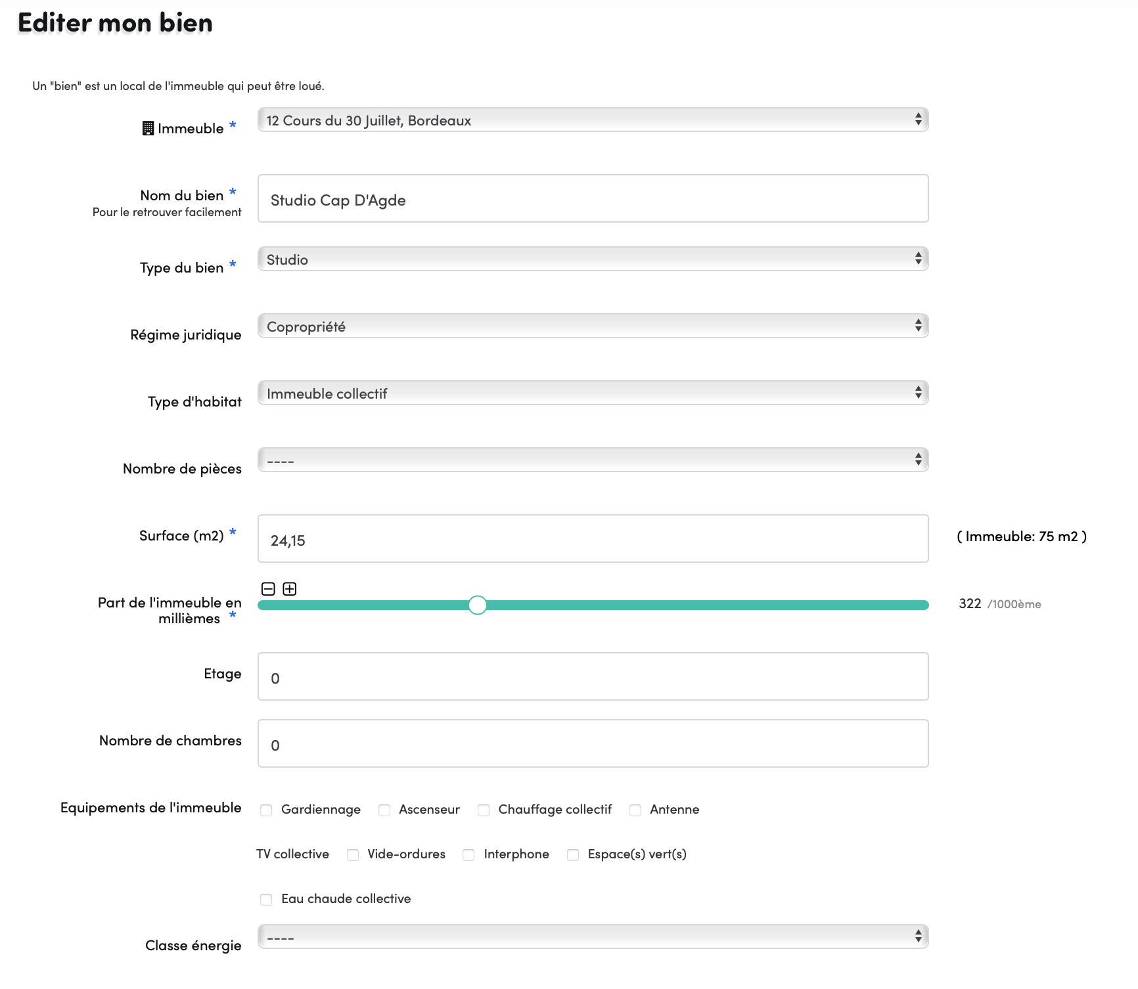Screen dimensions: 1138x989
Task: Toggle the Vide-ordures checkbox
Action: tap(353, 855)
